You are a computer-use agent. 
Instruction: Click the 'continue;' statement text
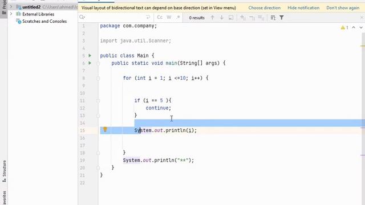(x=159, y=108)
